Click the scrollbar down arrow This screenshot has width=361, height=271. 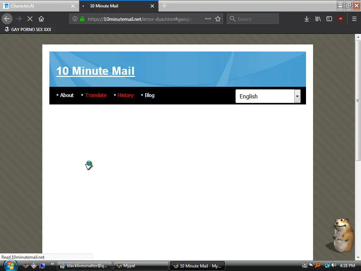click(x=358, y=257)
